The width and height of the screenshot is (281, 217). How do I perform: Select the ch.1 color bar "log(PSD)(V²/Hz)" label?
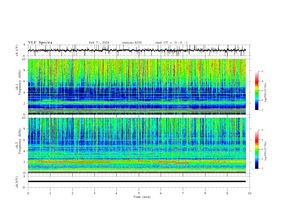(x=265, y=93)
